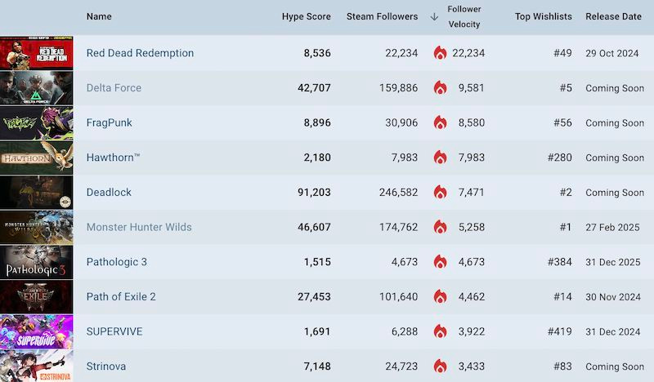Click release date 30 Nov 2024
Viewport: 654px width, 382px height.
tap(612, 296)
